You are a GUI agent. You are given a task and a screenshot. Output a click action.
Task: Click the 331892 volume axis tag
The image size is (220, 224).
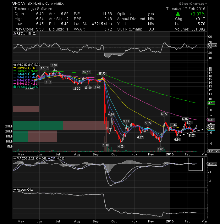tap(213, 151)
